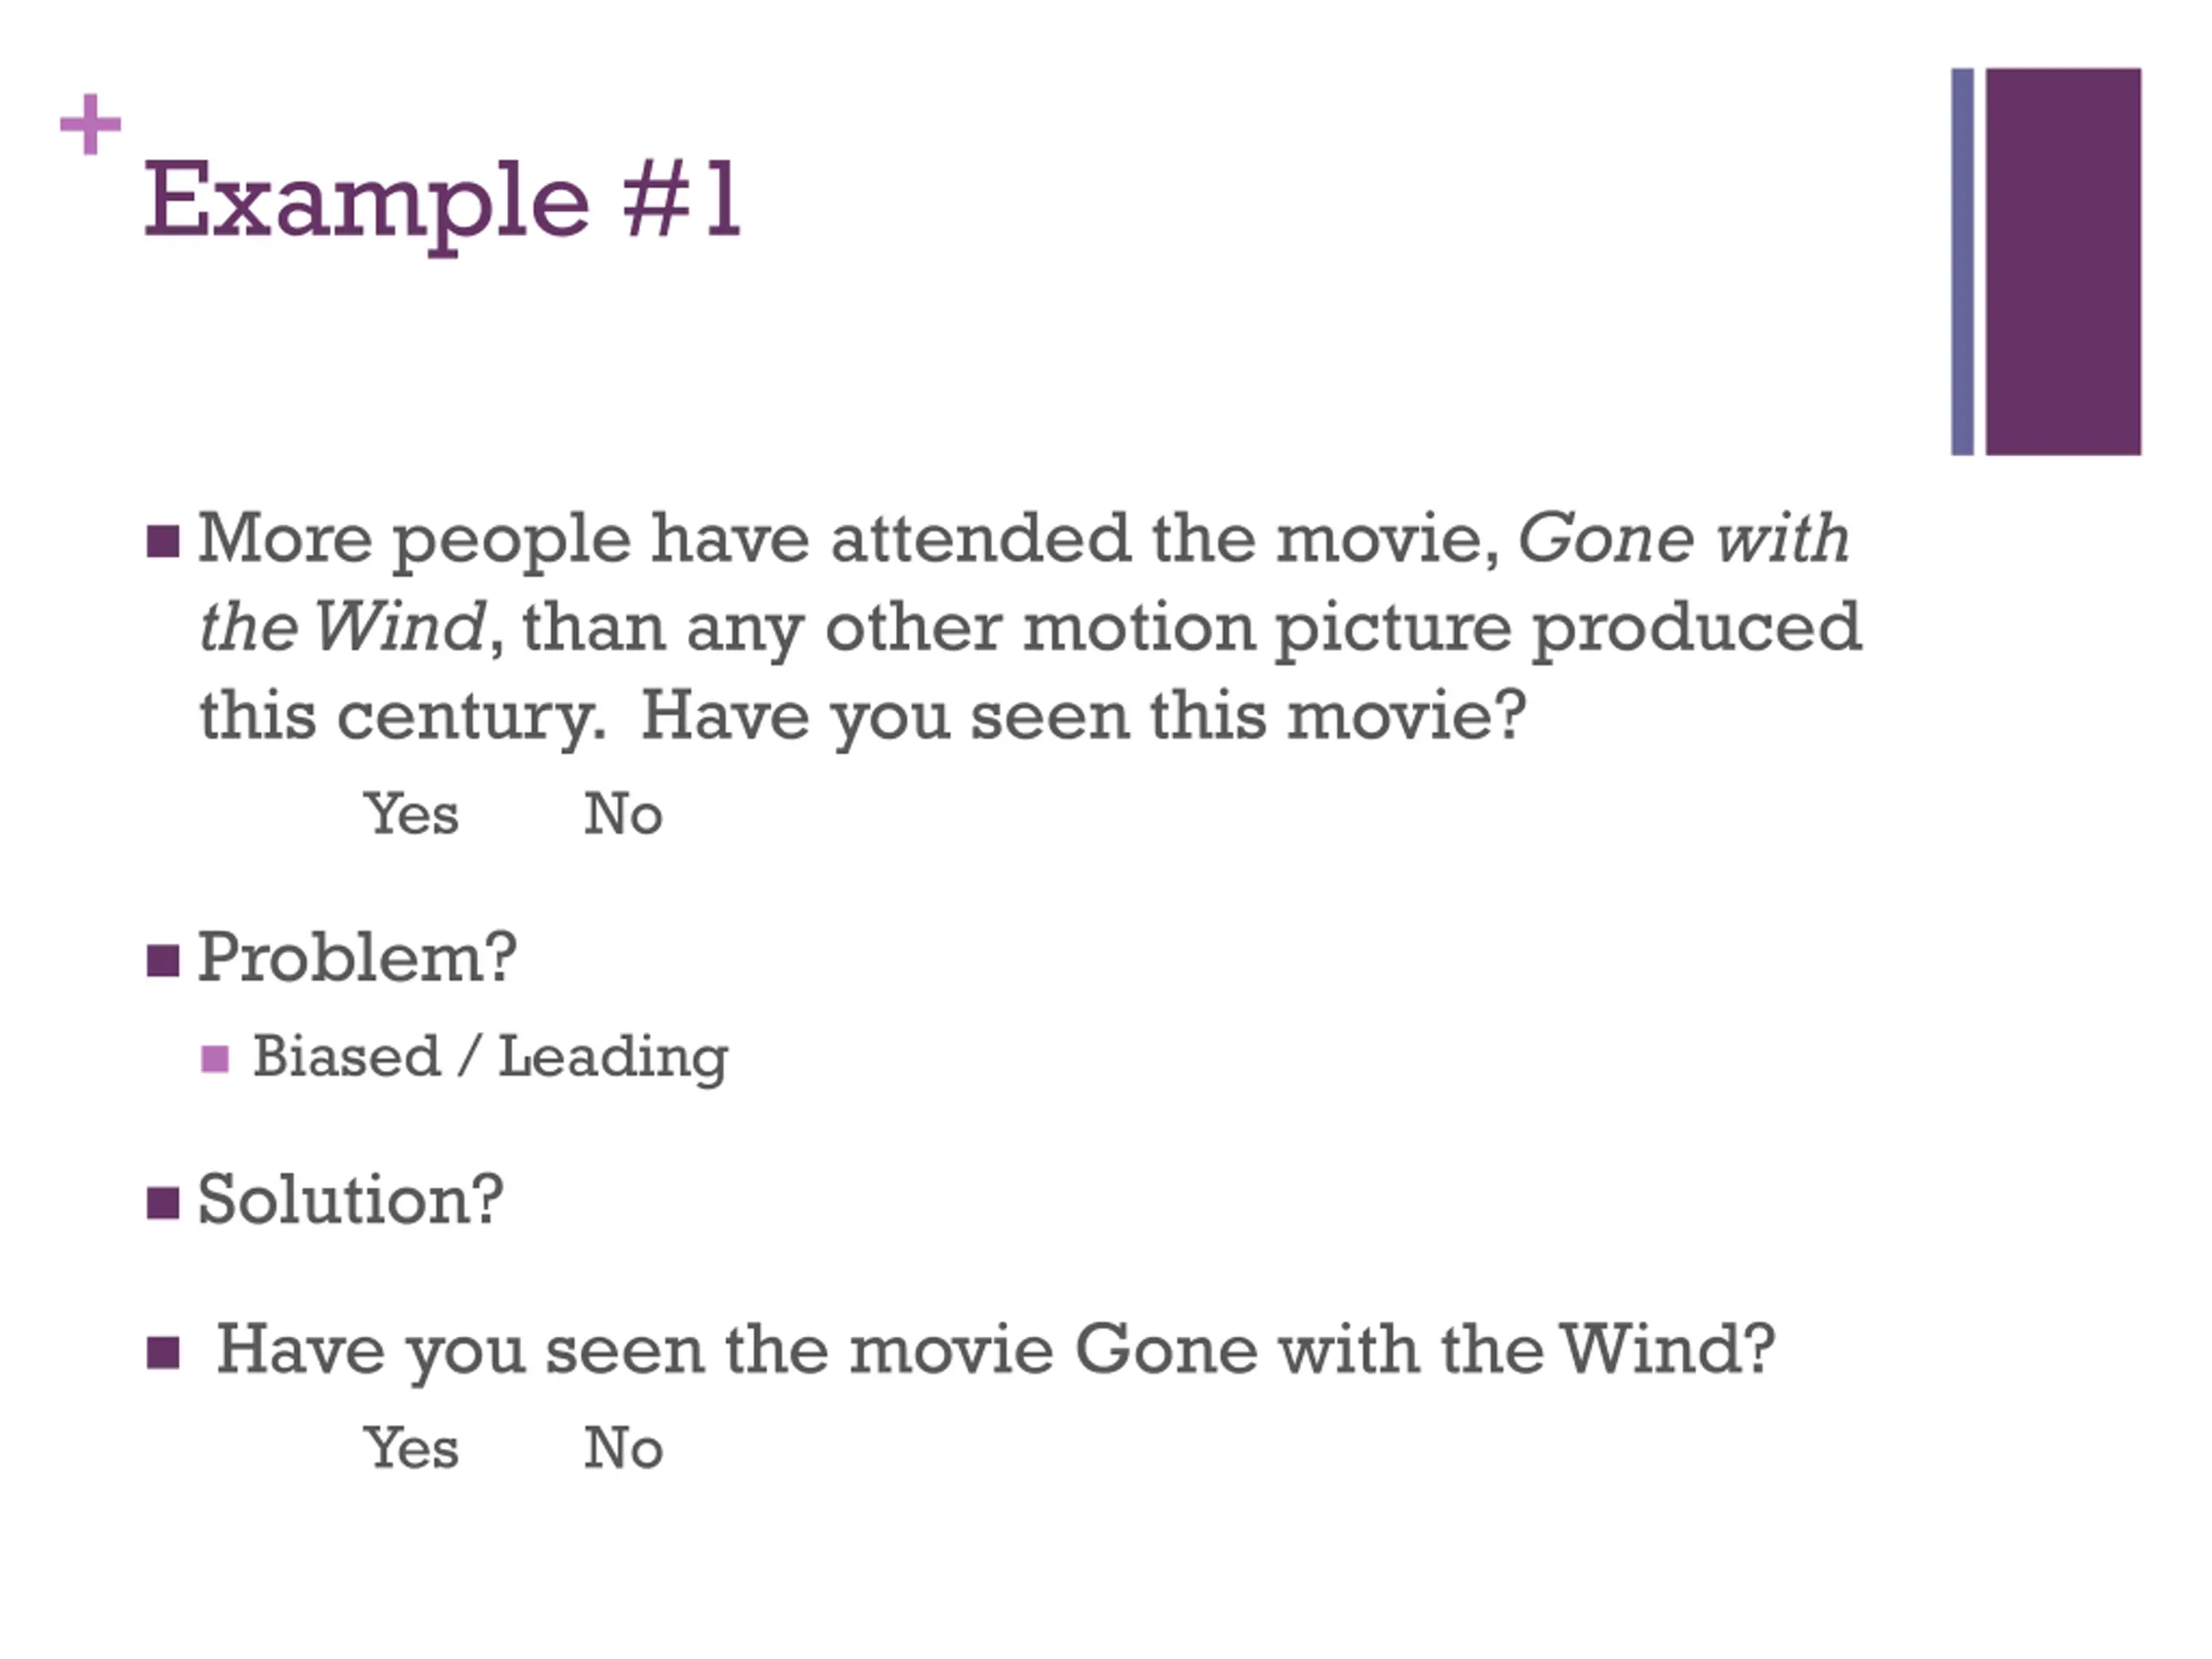The image size is (2212, 1659).
Task: Select the narrow blue-purple vertical bar
Action: coord(1962,261)
